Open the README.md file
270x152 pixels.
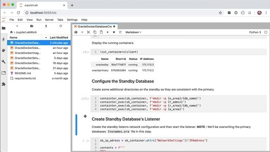39,73
